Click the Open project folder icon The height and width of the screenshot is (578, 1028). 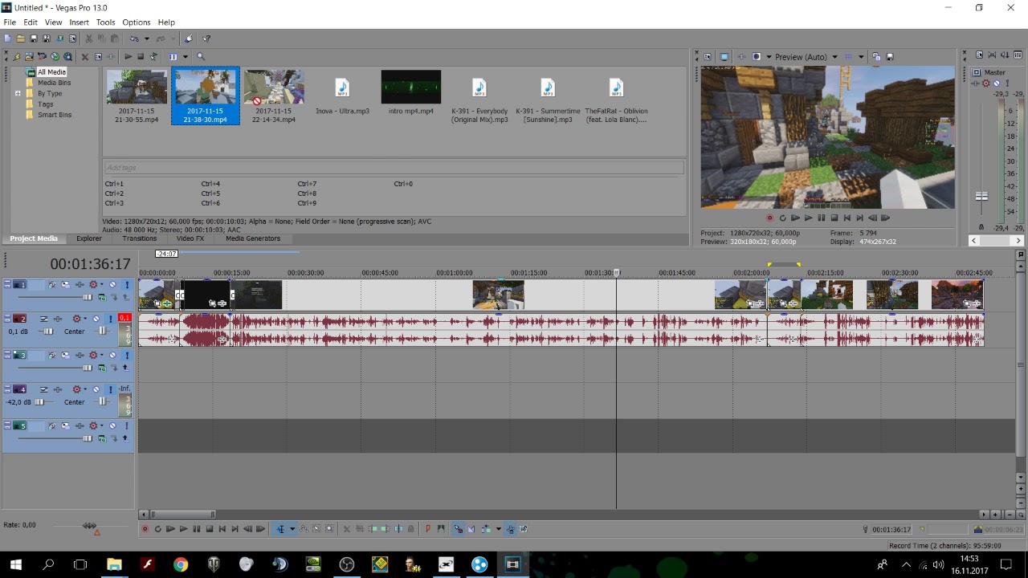(x=21, y=39)
